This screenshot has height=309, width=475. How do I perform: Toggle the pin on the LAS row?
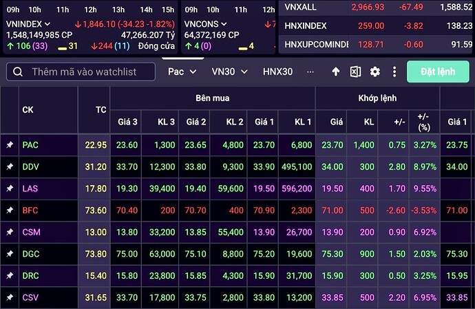pyautogui.click(x=10, y=188)
